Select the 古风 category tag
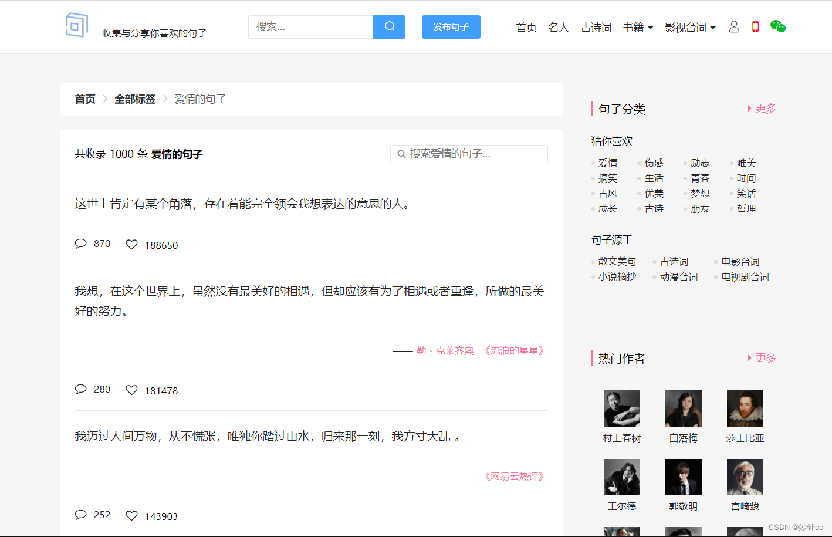The height and width of the screenshot is (537, 832). pos(608,193)
